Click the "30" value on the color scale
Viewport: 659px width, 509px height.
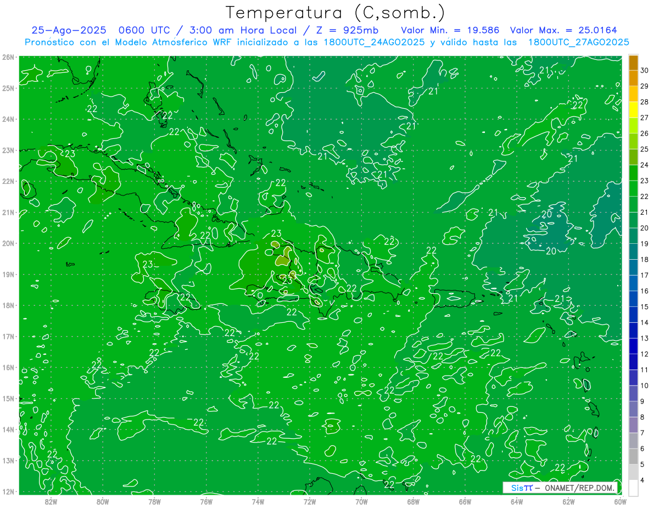(644, 70)
